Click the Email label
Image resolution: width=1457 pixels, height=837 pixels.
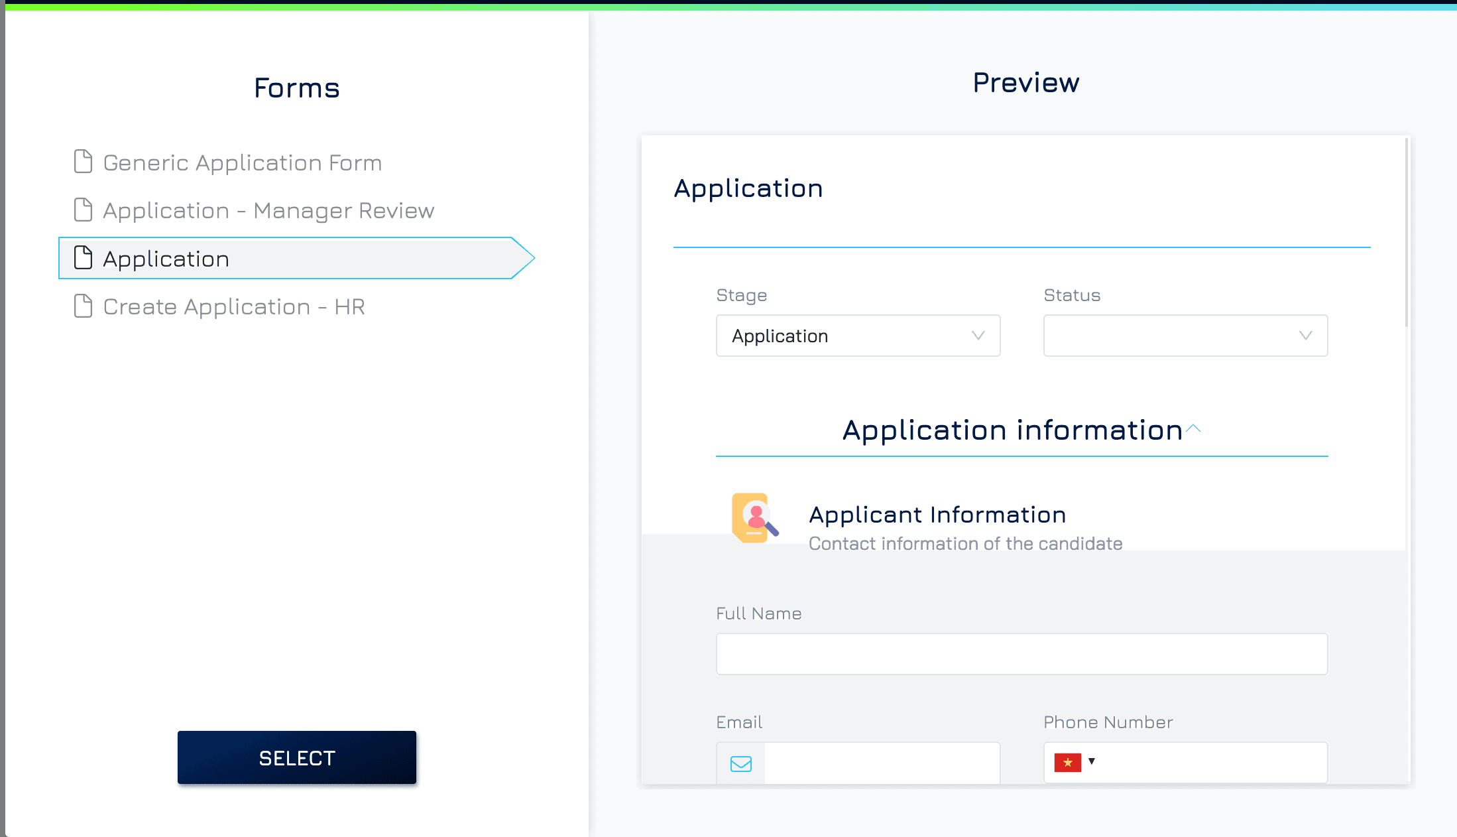point(739,722)
